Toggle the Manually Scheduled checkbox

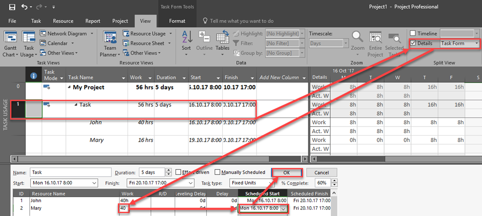coord(217,172)
